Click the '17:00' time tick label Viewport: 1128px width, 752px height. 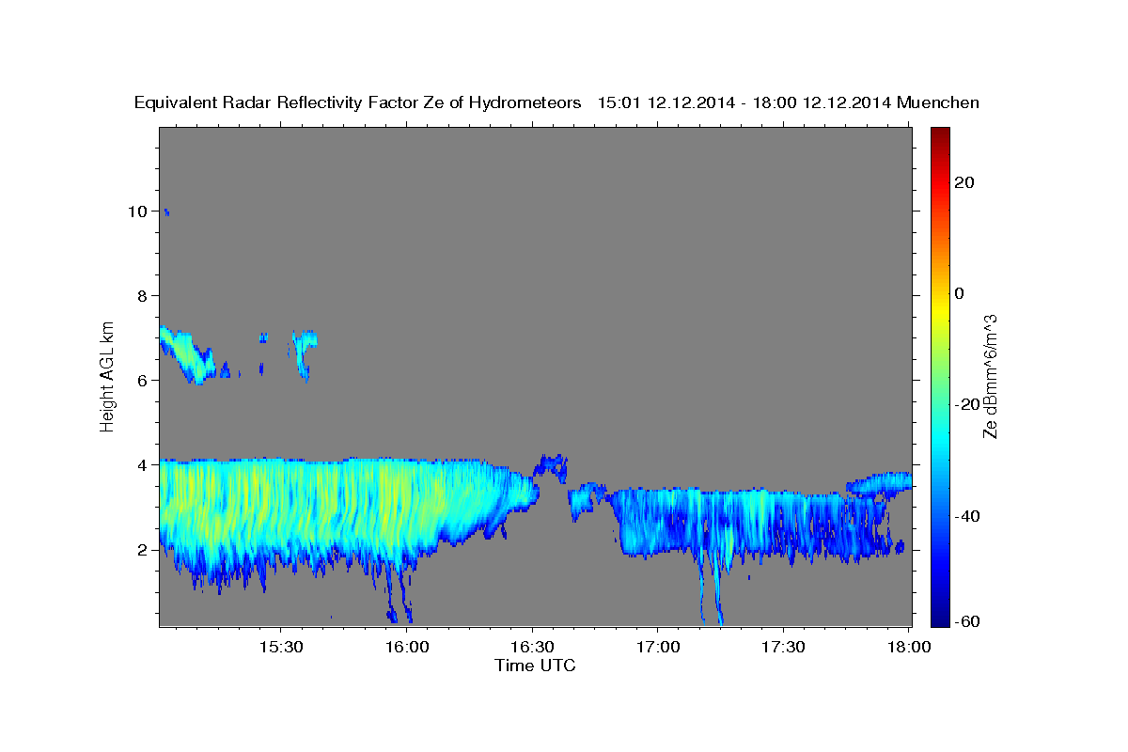point(658,647)
